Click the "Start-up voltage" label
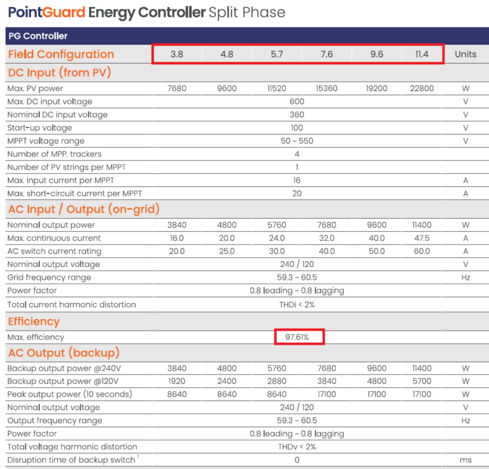This screenshot has width=489, height=469. tap(39, 128)
